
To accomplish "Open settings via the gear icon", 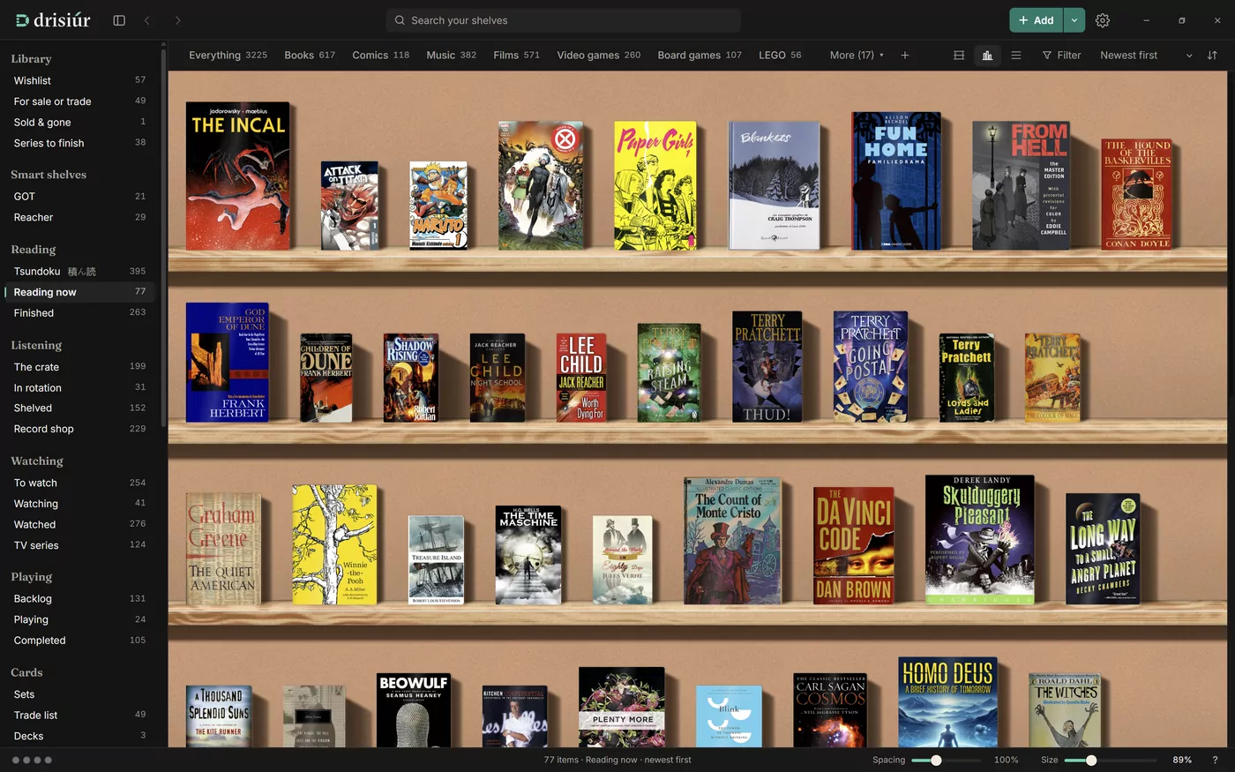I will point(1103,20).
